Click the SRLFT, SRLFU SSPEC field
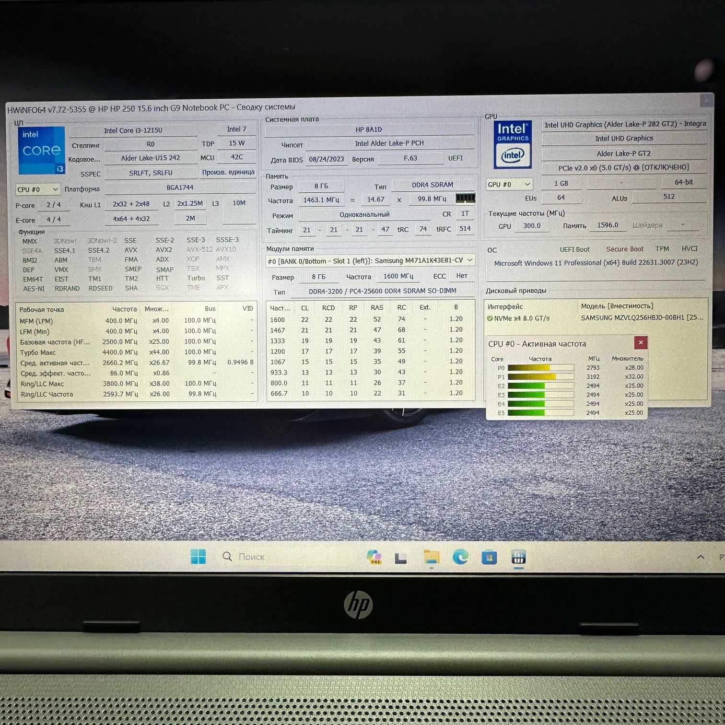 pyautogui.click(x=151, y=173)
